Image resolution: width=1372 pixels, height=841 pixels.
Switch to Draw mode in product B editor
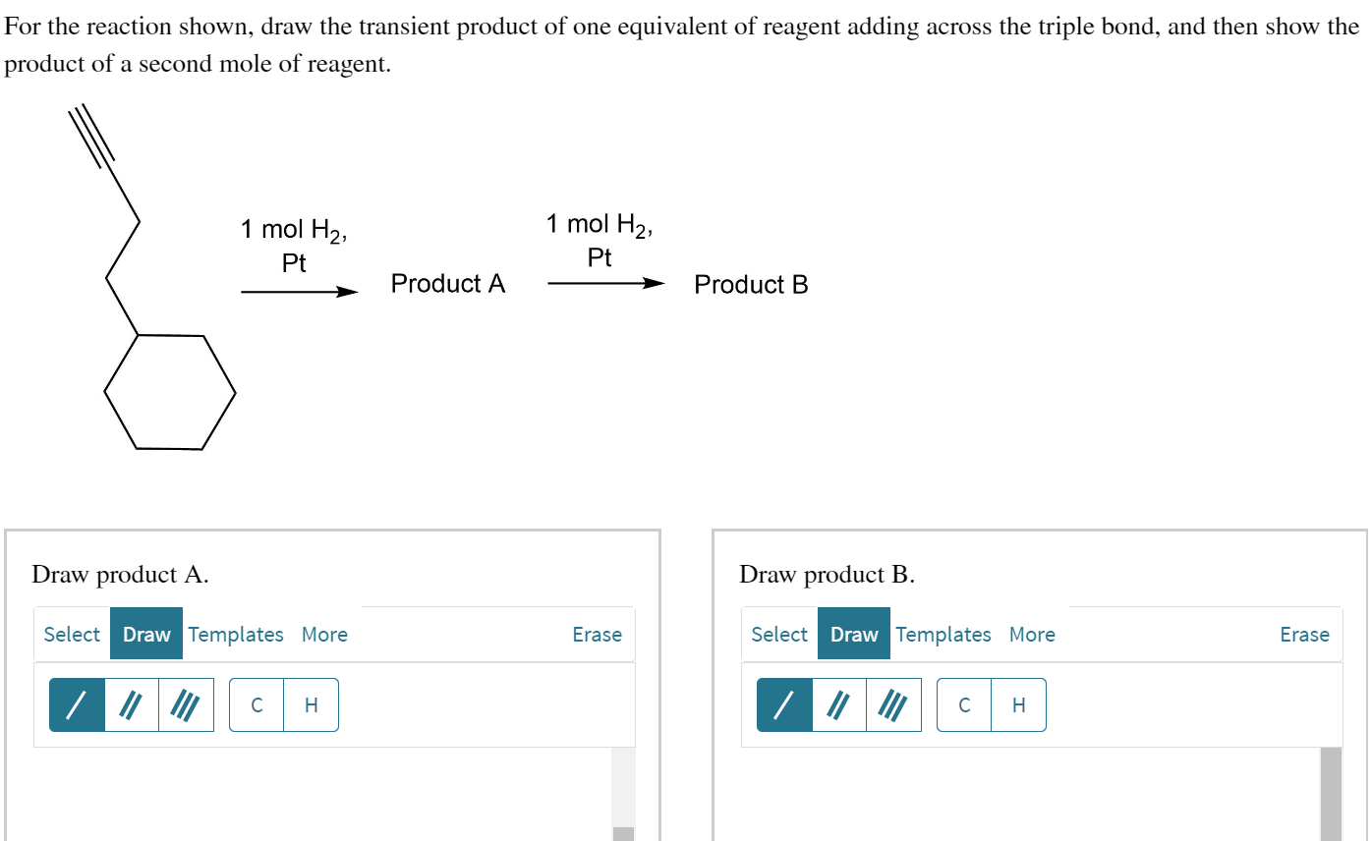pyautogui.click(x=854, y=634)
